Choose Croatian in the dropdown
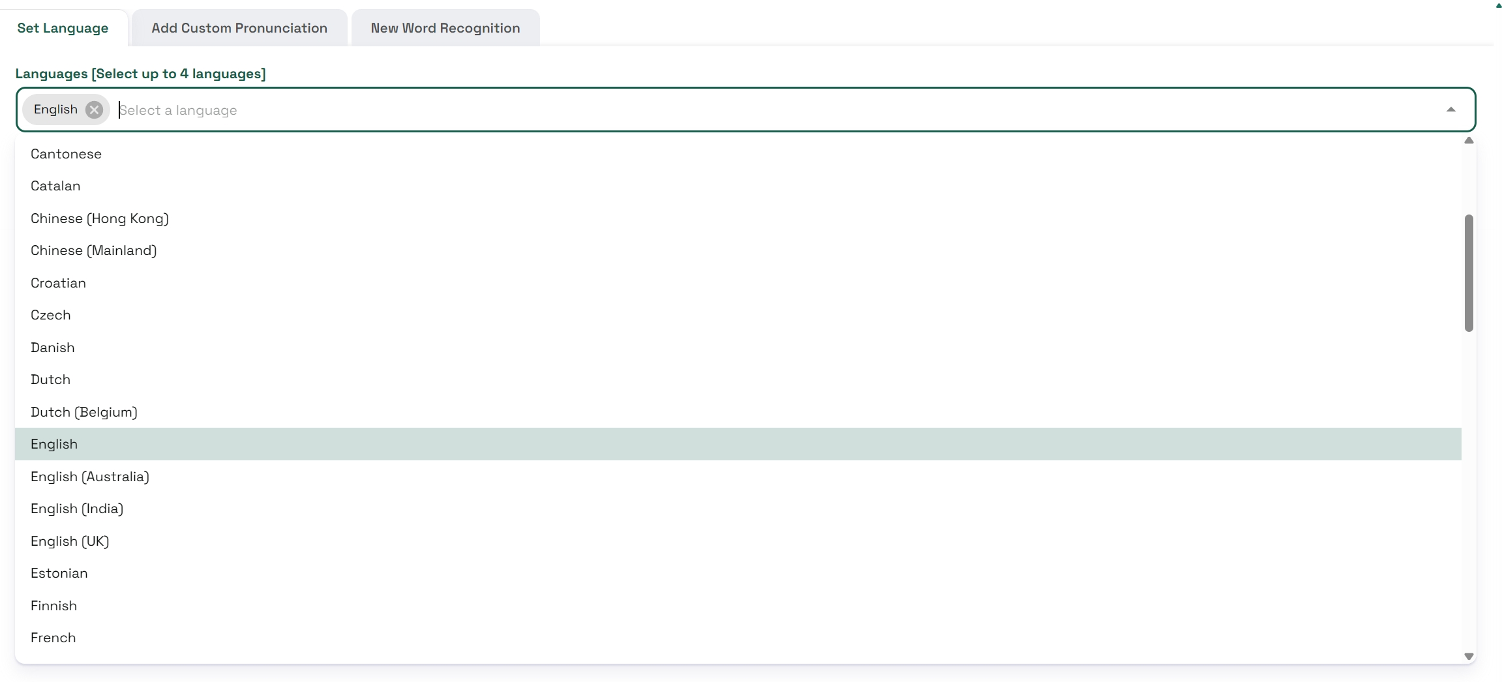Image resolution: width=1502 pixels, height=682 pixels. (58, 283)
